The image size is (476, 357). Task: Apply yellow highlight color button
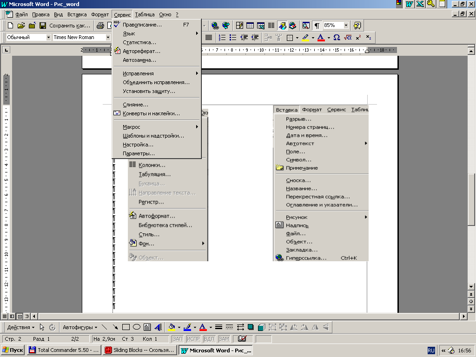click(306, 37)
